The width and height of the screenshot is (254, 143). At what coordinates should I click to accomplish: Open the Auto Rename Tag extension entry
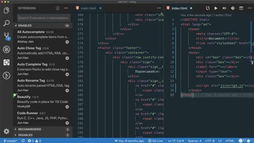click(43, 85)
